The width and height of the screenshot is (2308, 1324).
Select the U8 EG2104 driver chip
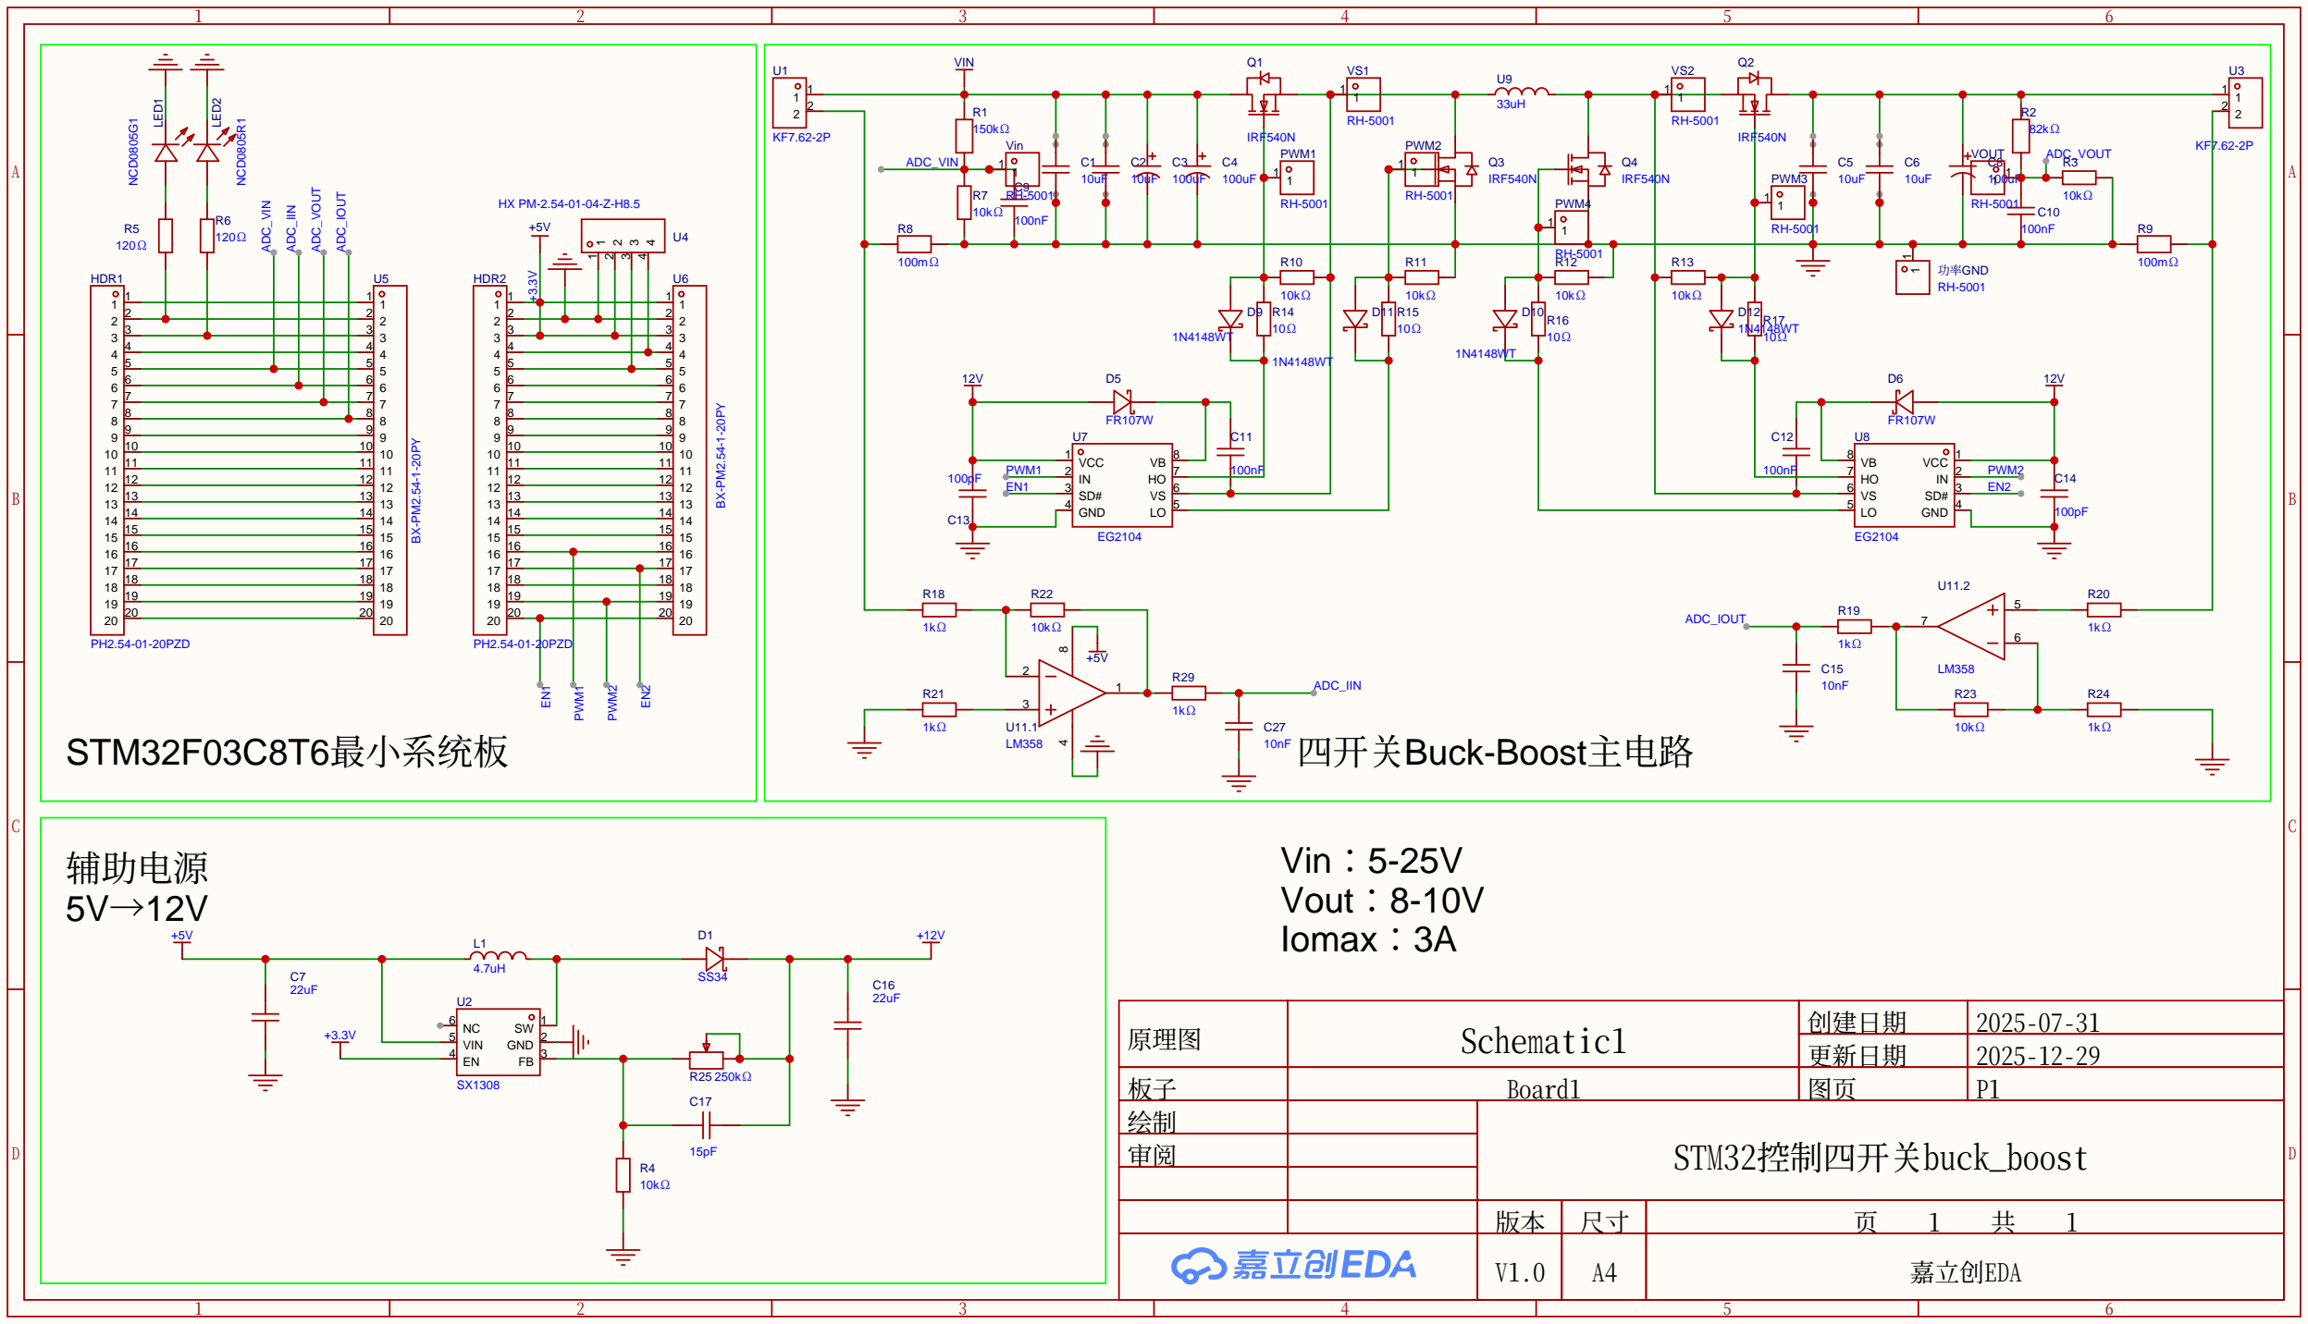click(1903, 486)
